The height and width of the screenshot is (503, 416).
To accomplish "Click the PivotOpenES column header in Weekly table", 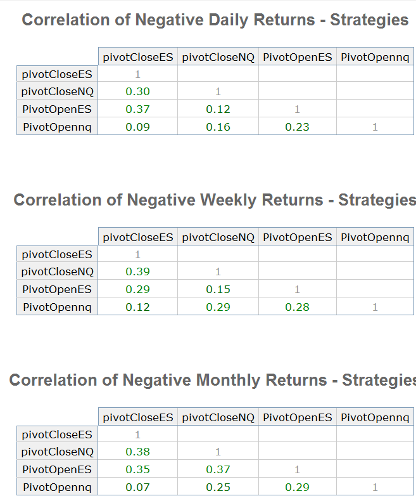I will [297, 238].
